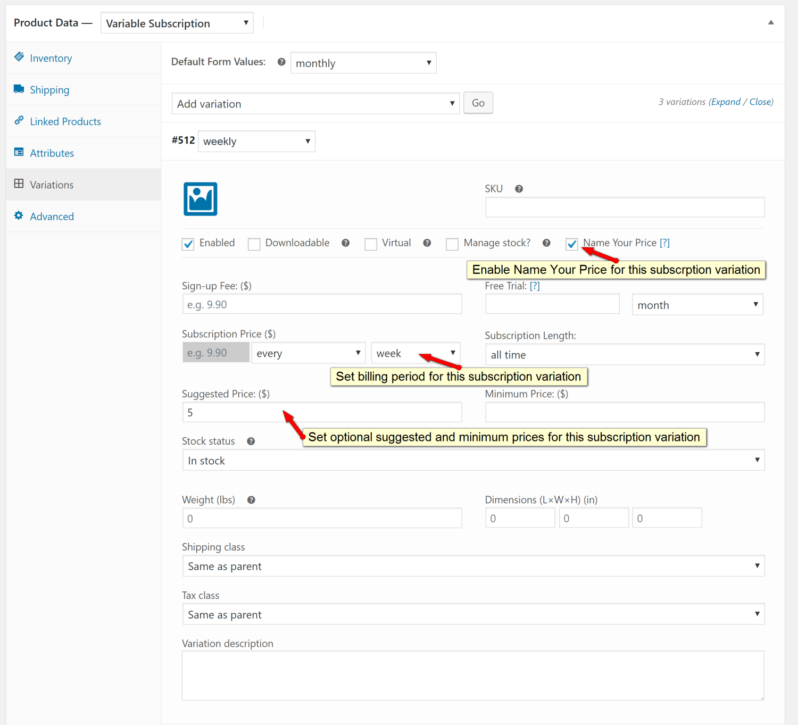Check the Virtual checkbox

click(371, 244)
